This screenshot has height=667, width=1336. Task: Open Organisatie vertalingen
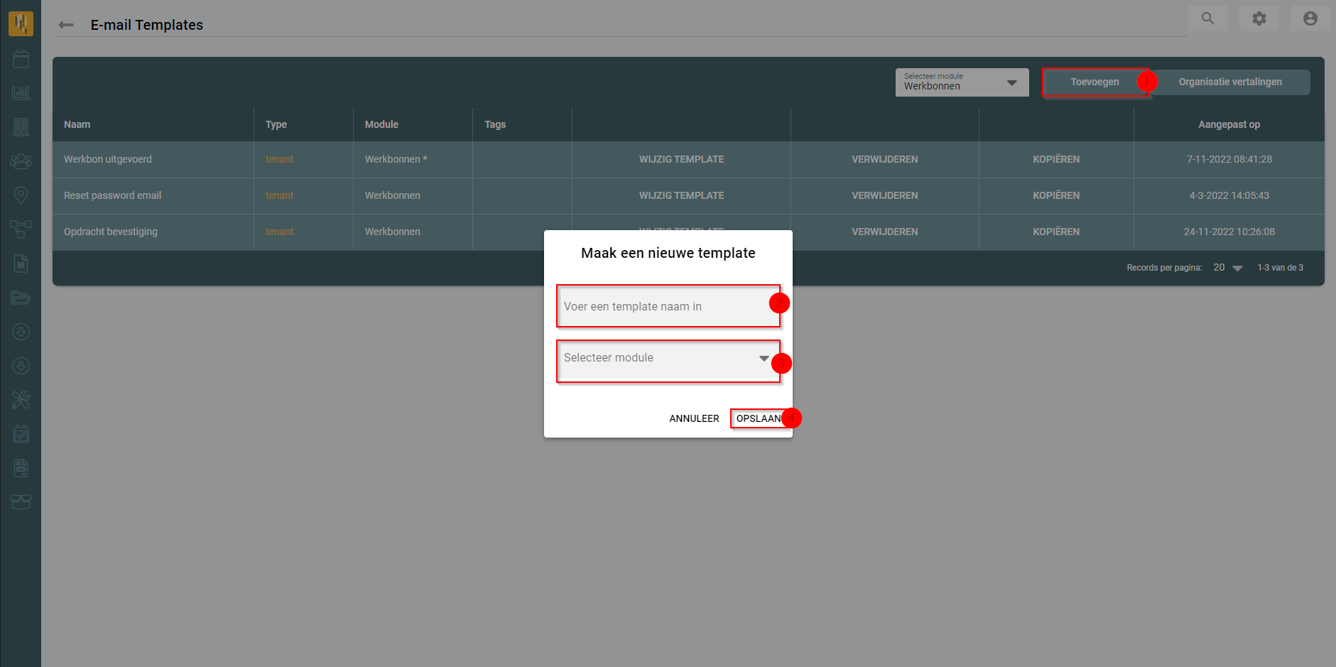[x=1230, y=82]
